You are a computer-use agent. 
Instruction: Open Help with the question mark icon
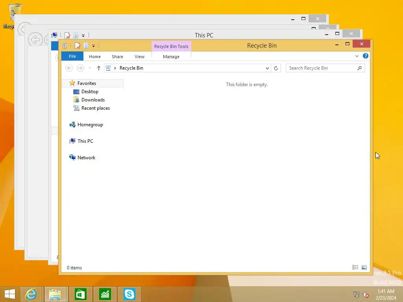[x=365, y=56]
